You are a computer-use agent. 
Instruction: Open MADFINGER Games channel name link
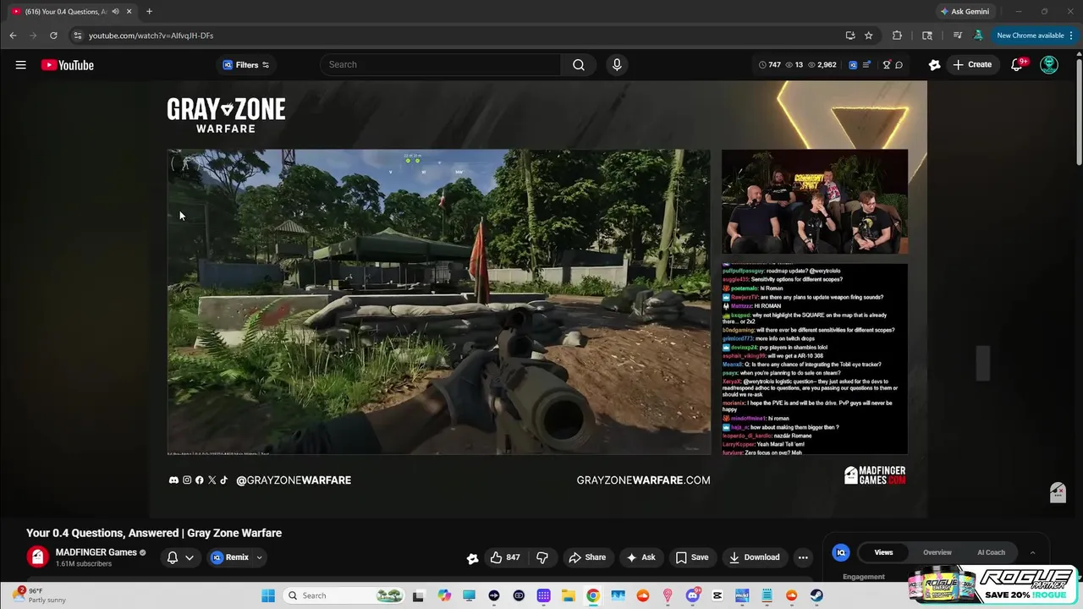click(x=96, y=552)
